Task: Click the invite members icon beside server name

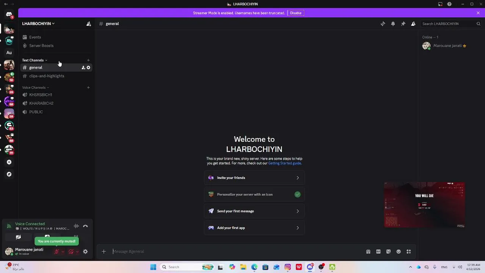Action: point(89,24)
